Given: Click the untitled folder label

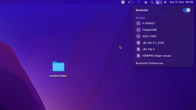Looking at the screenshot, I should [58, 76].
